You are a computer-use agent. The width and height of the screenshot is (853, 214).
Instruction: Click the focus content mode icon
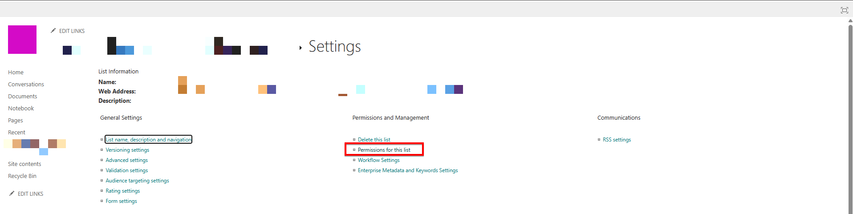pyautogui.click(x=844, y=10)
